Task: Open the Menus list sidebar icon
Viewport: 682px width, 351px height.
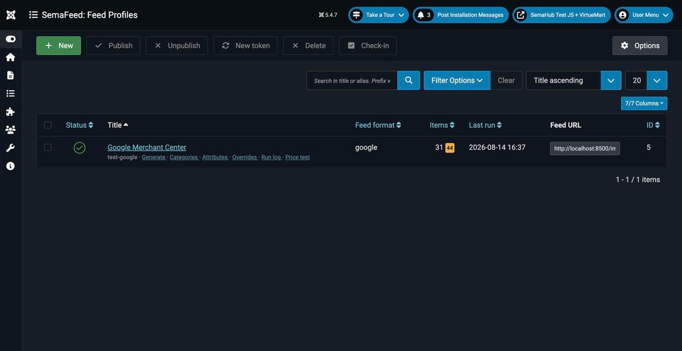Action: point(10,94)
